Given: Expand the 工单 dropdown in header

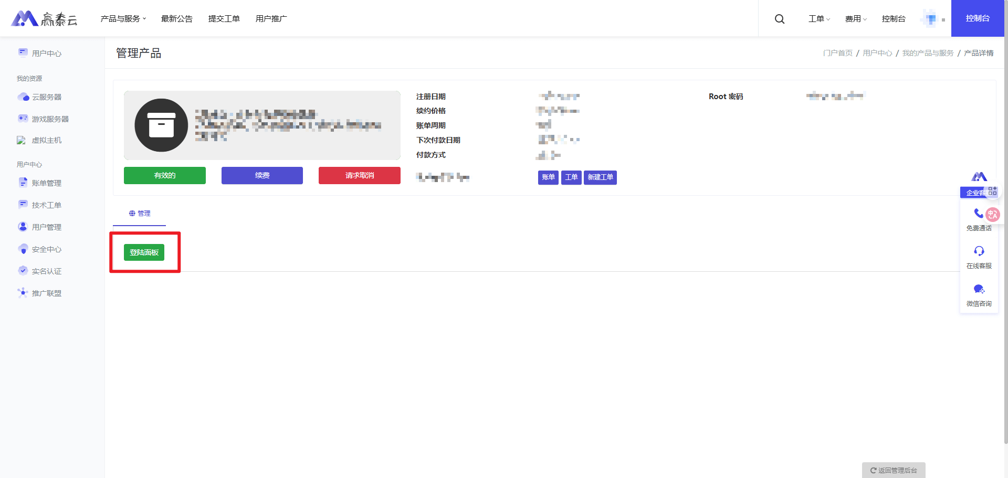Looking at the screenshot, I should pyautogui.click(x=819, y=19).
